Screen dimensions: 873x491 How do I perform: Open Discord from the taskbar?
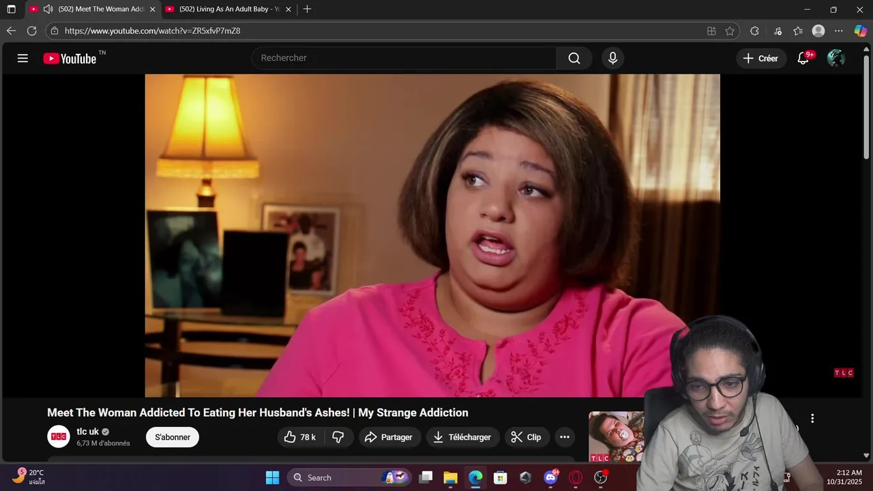(x=550, y=477)
